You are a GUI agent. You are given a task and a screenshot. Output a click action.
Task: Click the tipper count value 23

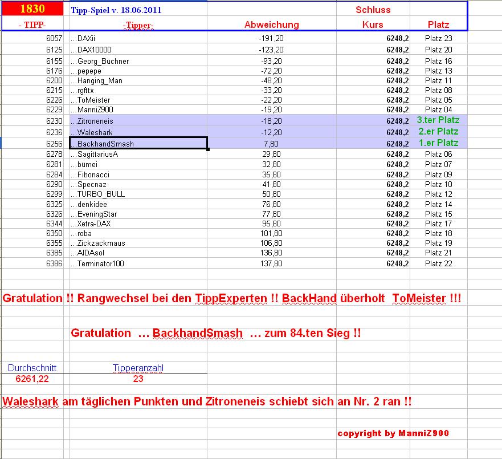(138, 379)
